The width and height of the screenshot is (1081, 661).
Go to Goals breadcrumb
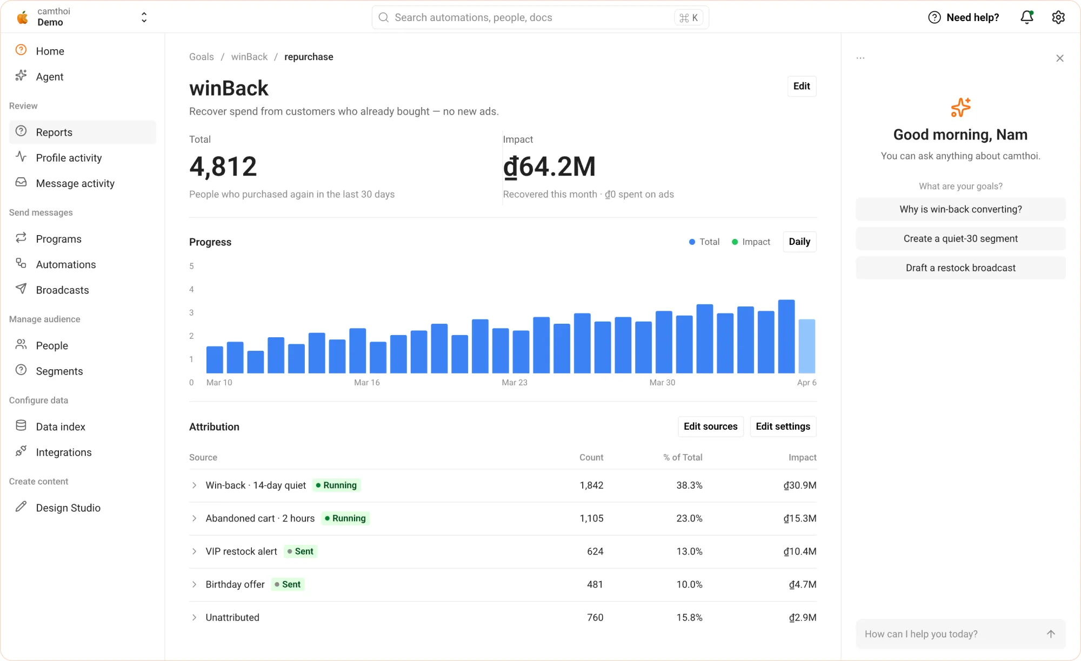[202, 57]
